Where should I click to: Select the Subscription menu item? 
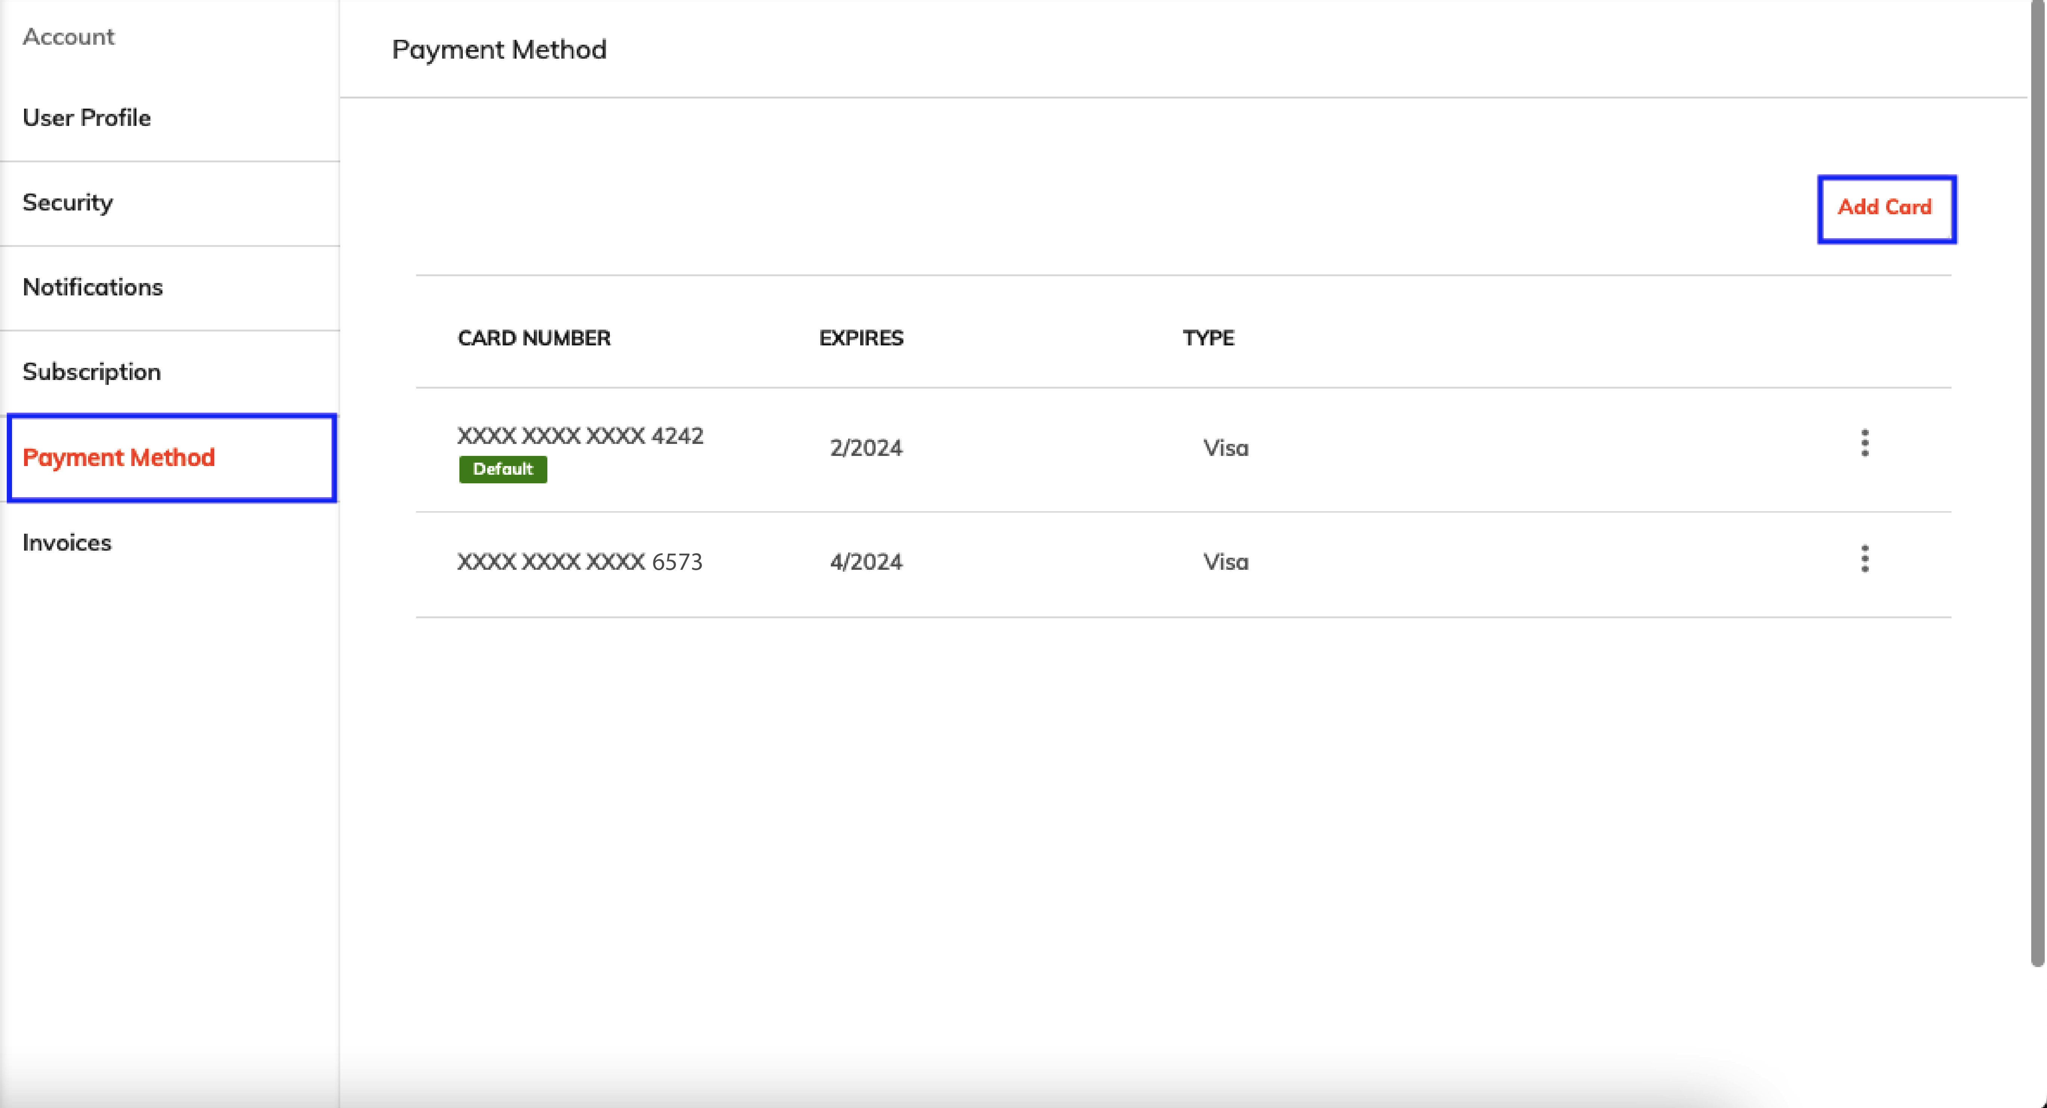(169, 372)
